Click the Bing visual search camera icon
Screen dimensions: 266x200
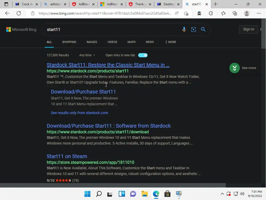tap(193, 29)
